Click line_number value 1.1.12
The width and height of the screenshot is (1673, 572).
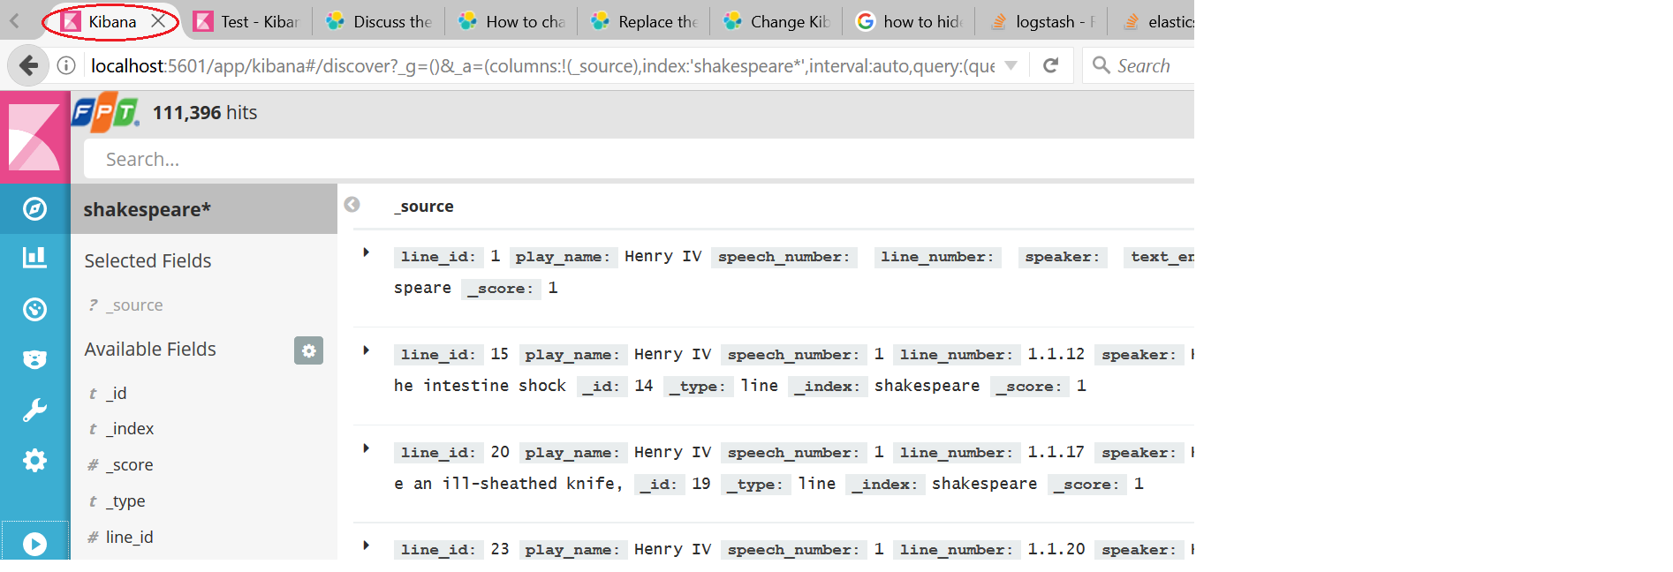click(x=1056, y=354)
